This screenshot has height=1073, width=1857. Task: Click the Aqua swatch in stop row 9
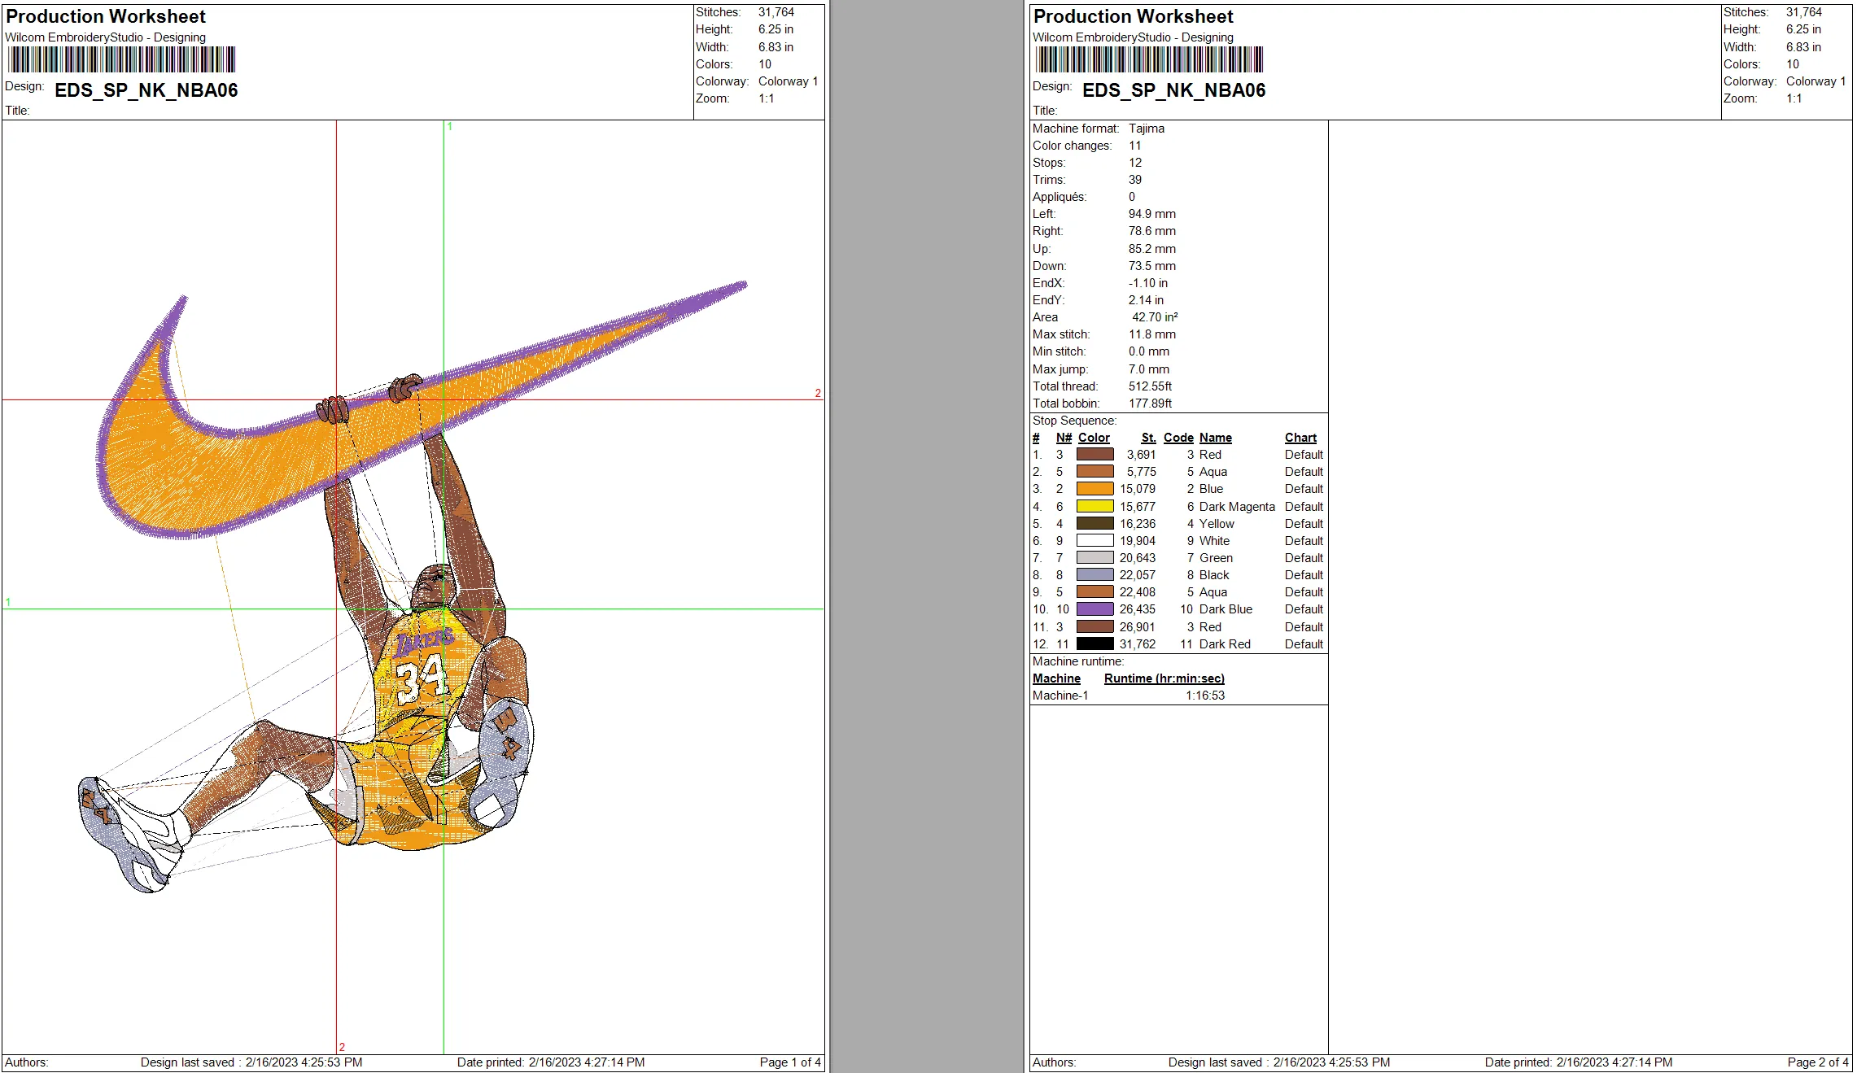tap(1095, 592)
